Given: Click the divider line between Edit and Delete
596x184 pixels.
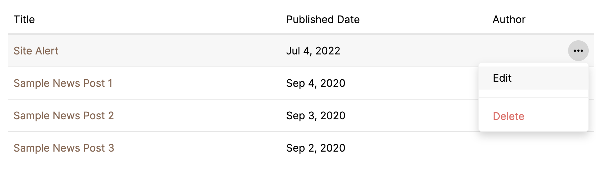Looking at the screenshot, I should pos(533,97).
